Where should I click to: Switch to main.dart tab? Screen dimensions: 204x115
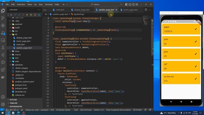pos(59,10)
